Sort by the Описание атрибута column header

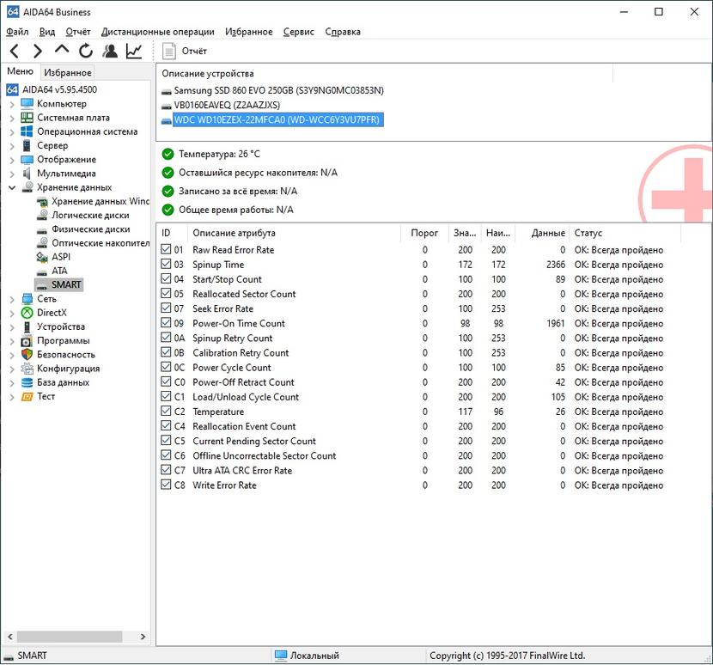(x=294, y=233)
